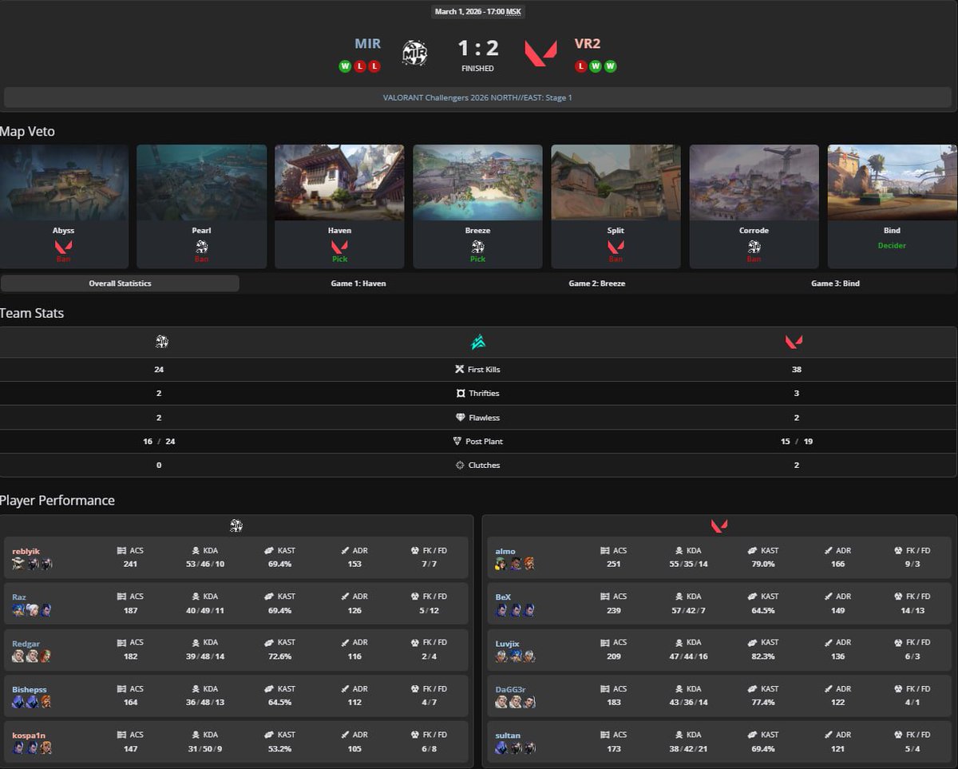Screen dimensions: 958x769
Task: Click BeX's FK / FD value 14 / 13
Action: pos(912,610)
